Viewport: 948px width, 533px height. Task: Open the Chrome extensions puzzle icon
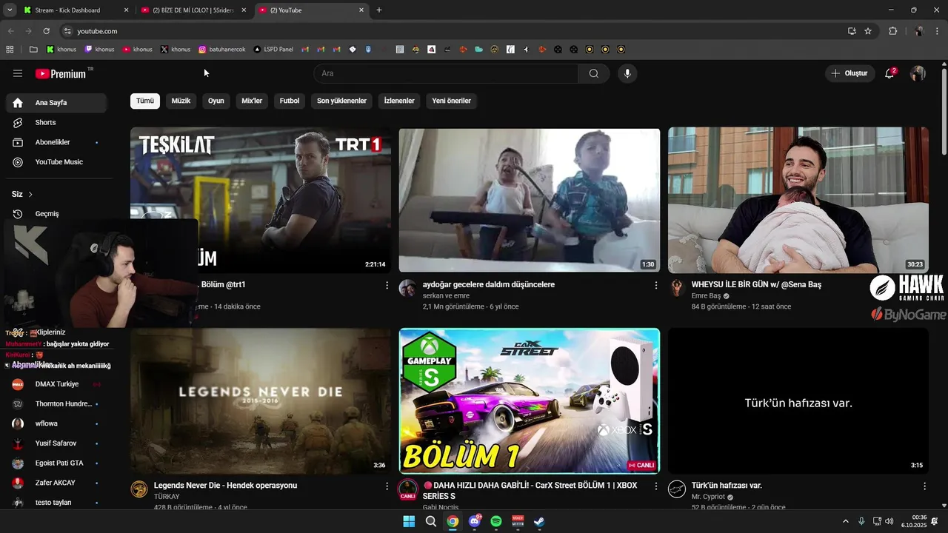tap(892, 31)
